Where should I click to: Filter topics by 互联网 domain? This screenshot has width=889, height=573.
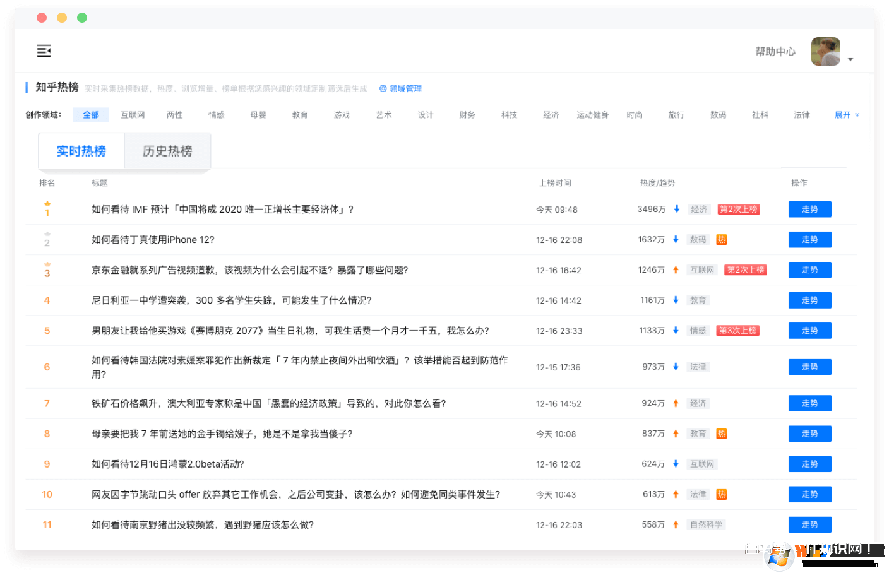133,115
